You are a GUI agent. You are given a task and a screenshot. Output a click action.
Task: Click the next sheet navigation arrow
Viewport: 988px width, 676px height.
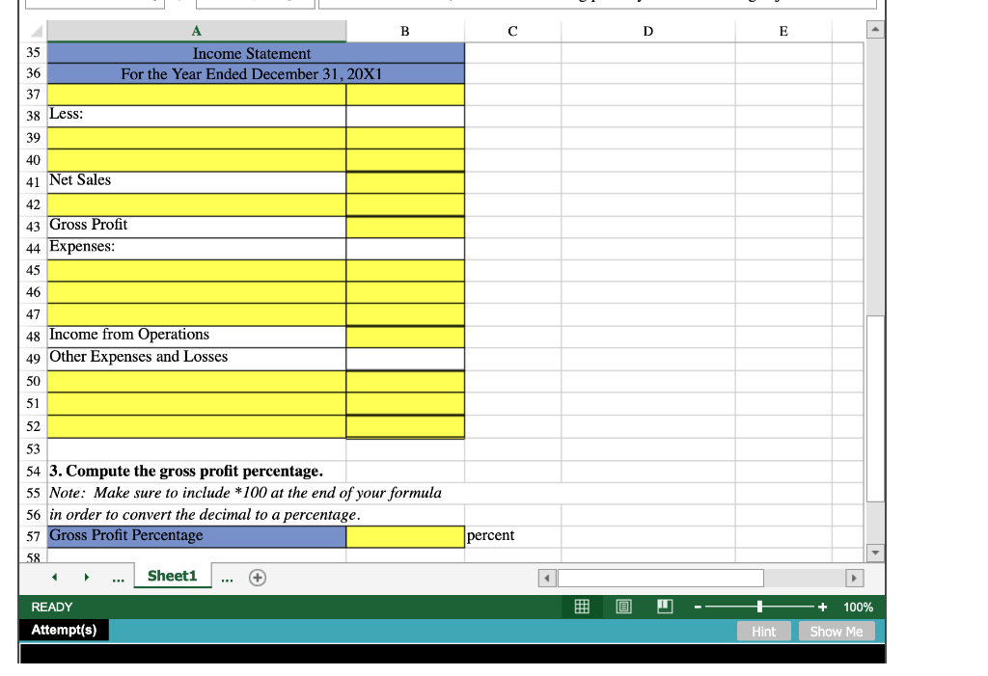point(87,576)
